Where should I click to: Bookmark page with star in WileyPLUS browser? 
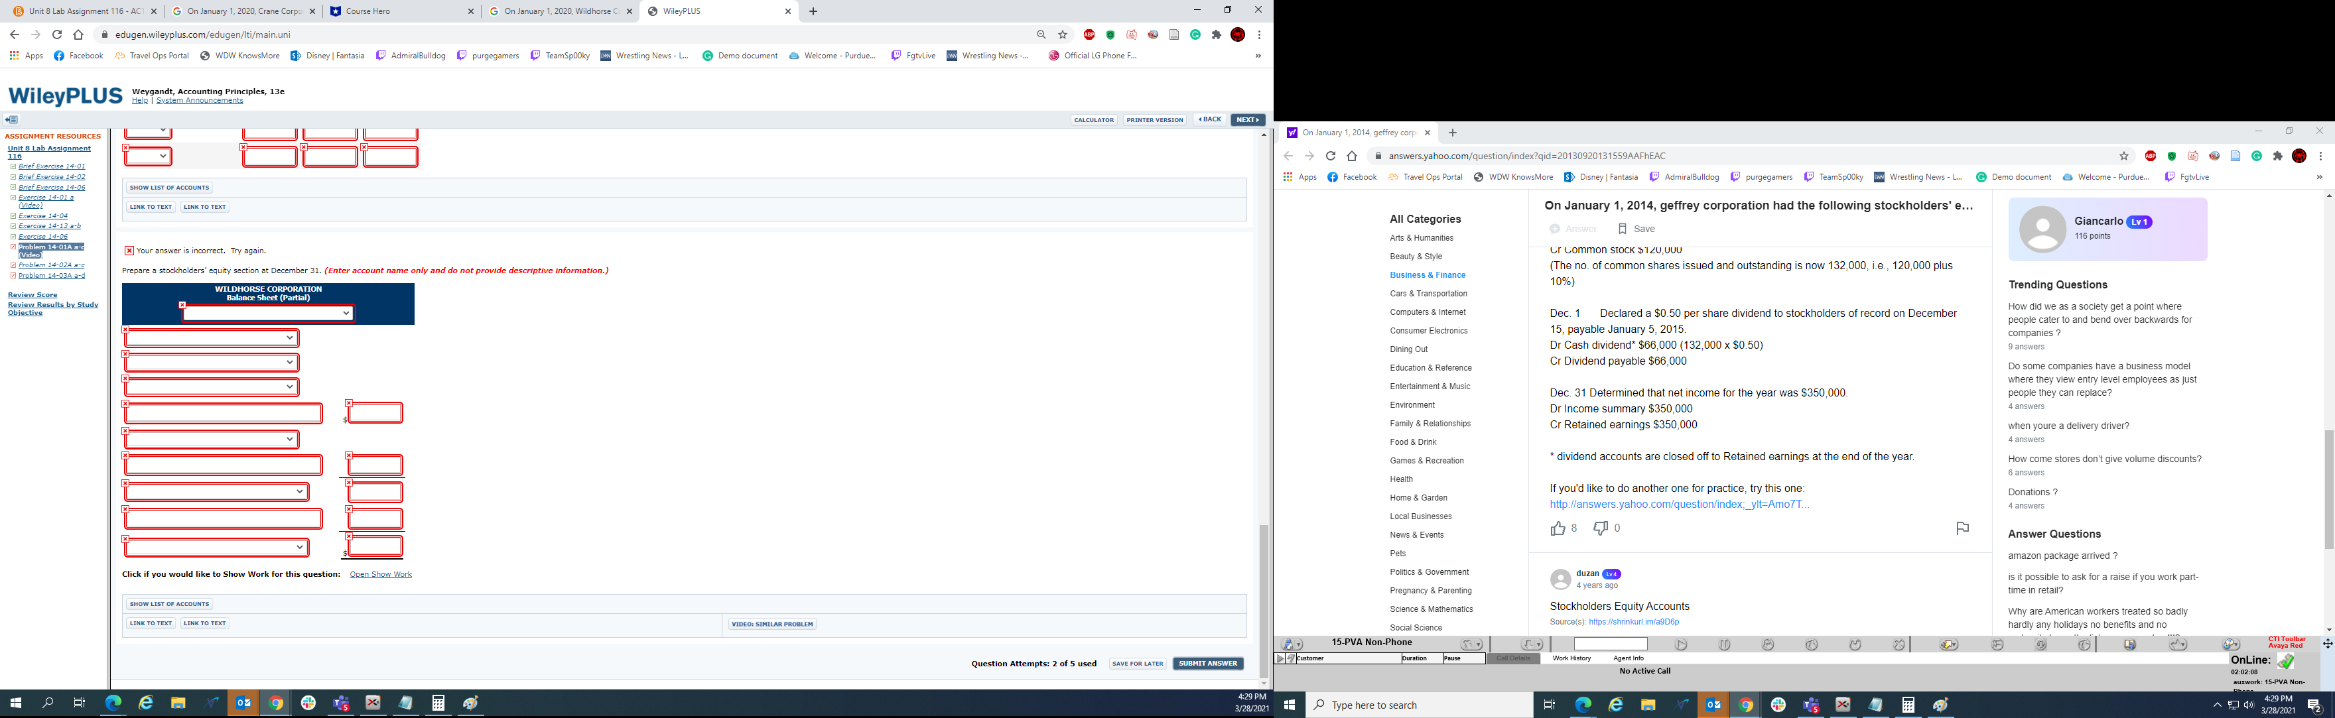click(1062, 34)
